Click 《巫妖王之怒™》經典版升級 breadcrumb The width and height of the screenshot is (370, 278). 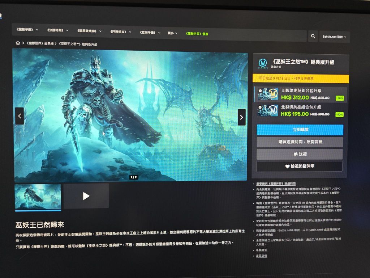(78, 44)
